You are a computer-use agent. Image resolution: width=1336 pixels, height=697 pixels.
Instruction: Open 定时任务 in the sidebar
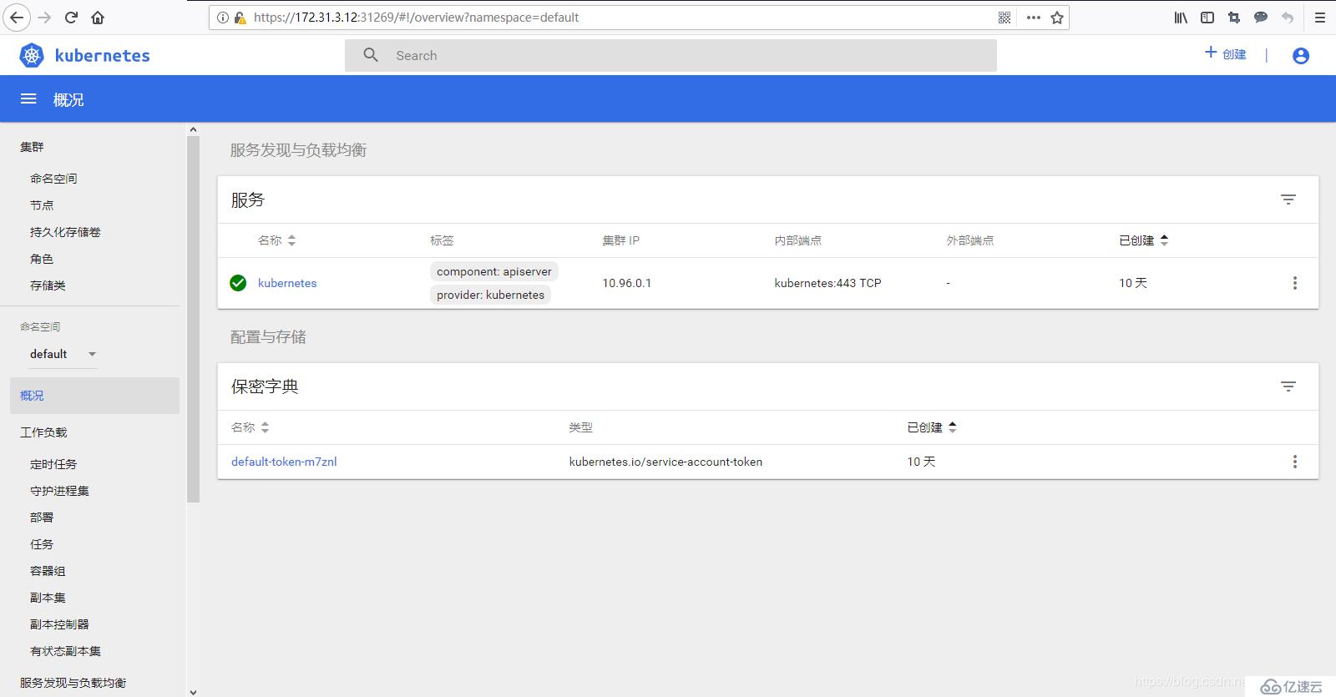click(53, 464)
